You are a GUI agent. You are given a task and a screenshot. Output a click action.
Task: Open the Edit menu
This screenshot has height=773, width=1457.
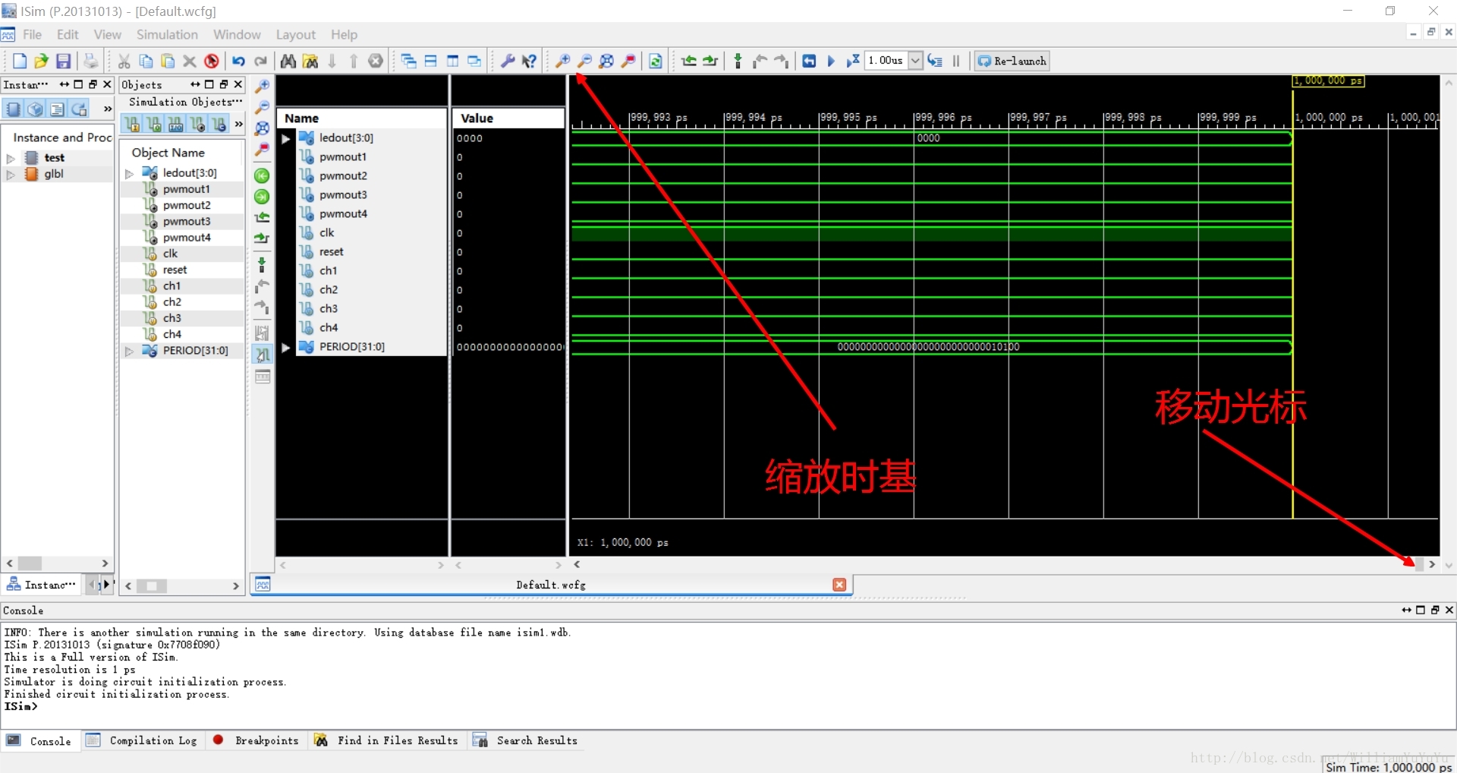pos(68,35)
